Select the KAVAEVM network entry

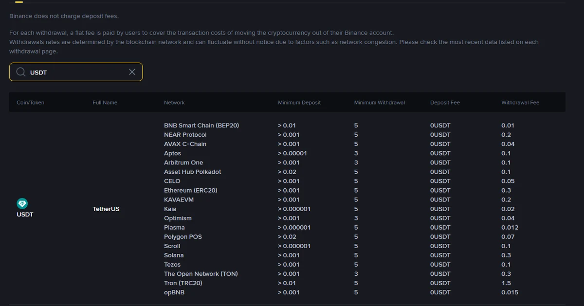pos(179,199)
